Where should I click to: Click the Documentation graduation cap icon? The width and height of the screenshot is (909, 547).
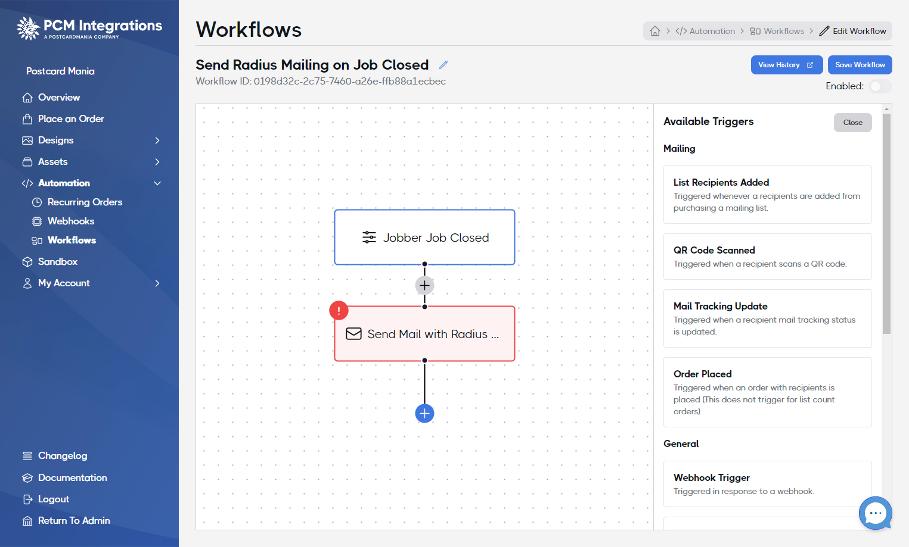(x=27, y=478)
